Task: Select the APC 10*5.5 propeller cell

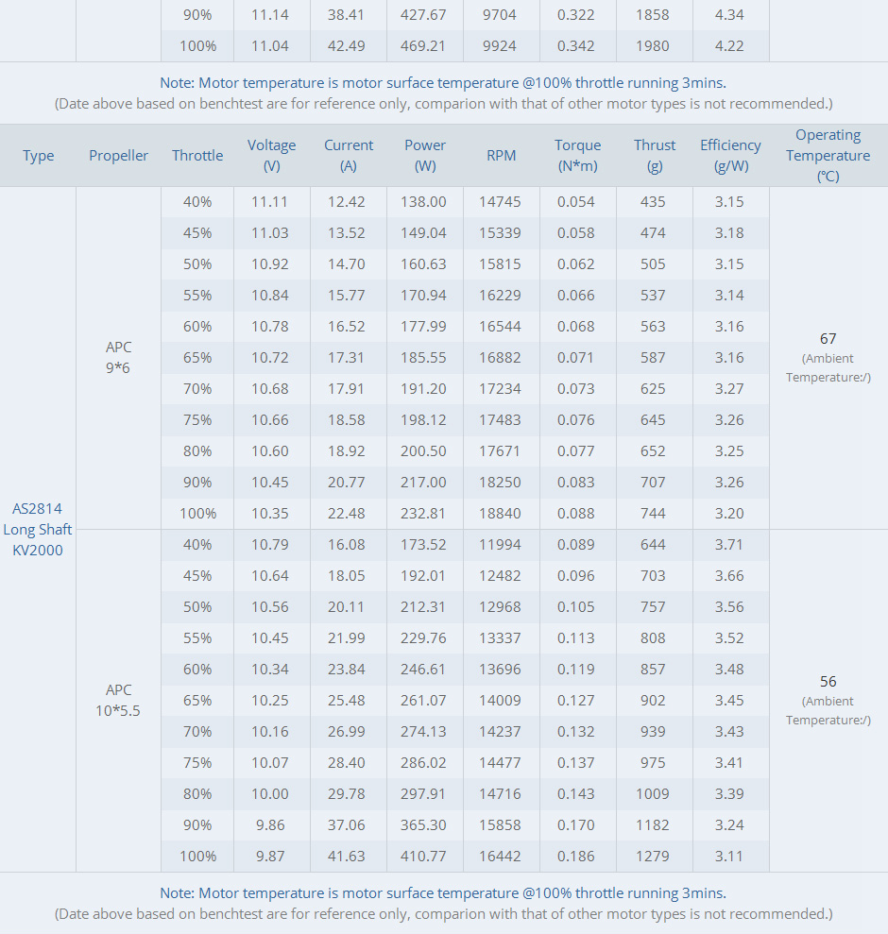Action: pos(118,700)
